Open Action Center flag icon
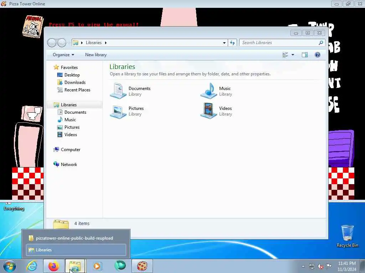 (329, 266)
